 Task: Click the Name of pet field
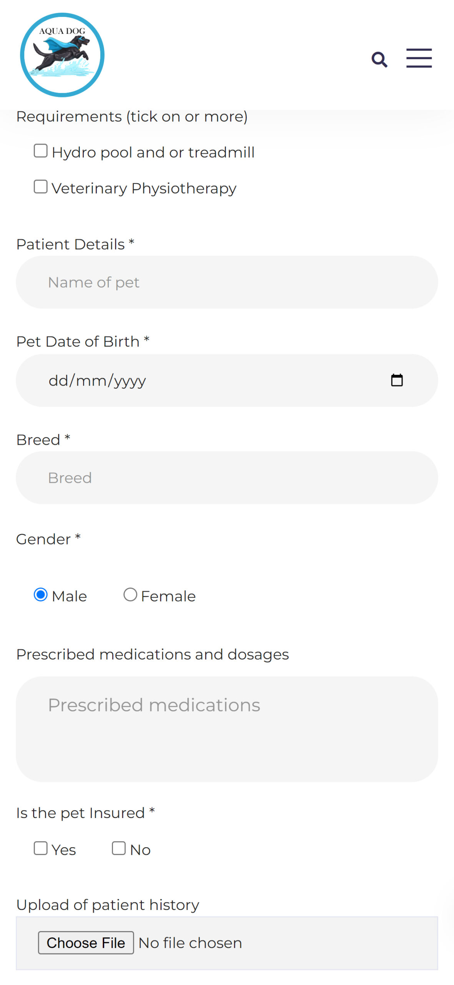click(x=227, y=282)
